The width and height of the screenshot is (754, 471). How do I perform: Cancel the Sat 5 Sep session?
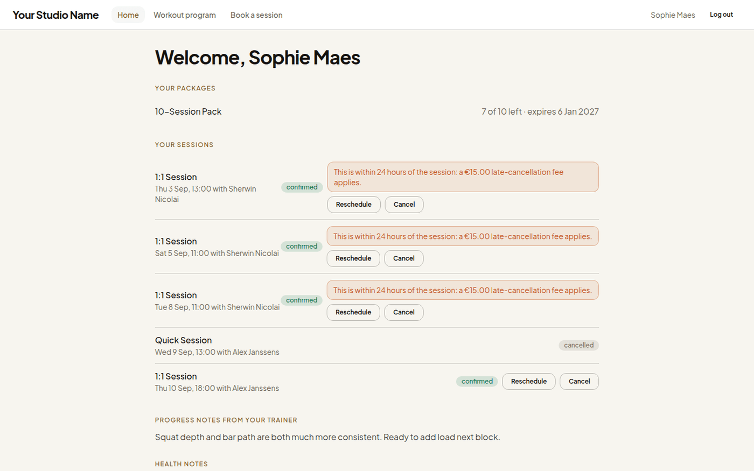[x=404, y=258]
